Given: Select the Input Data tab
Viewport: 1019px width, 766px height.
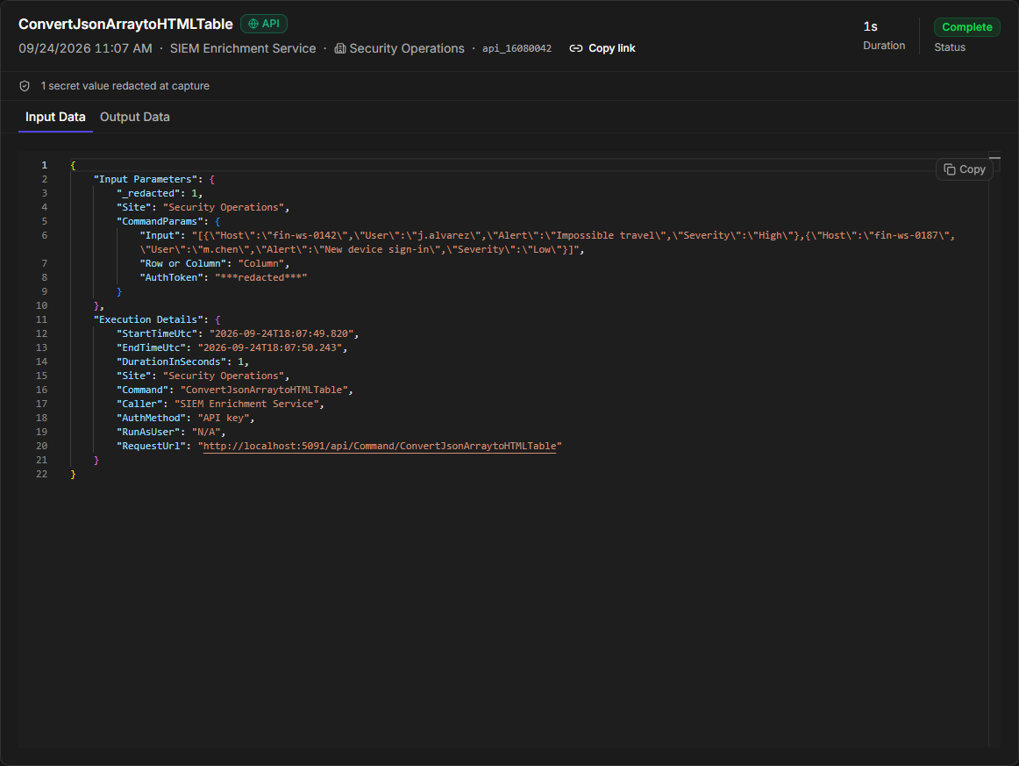Looking at the screenshot, I should (x=55, y=117).
